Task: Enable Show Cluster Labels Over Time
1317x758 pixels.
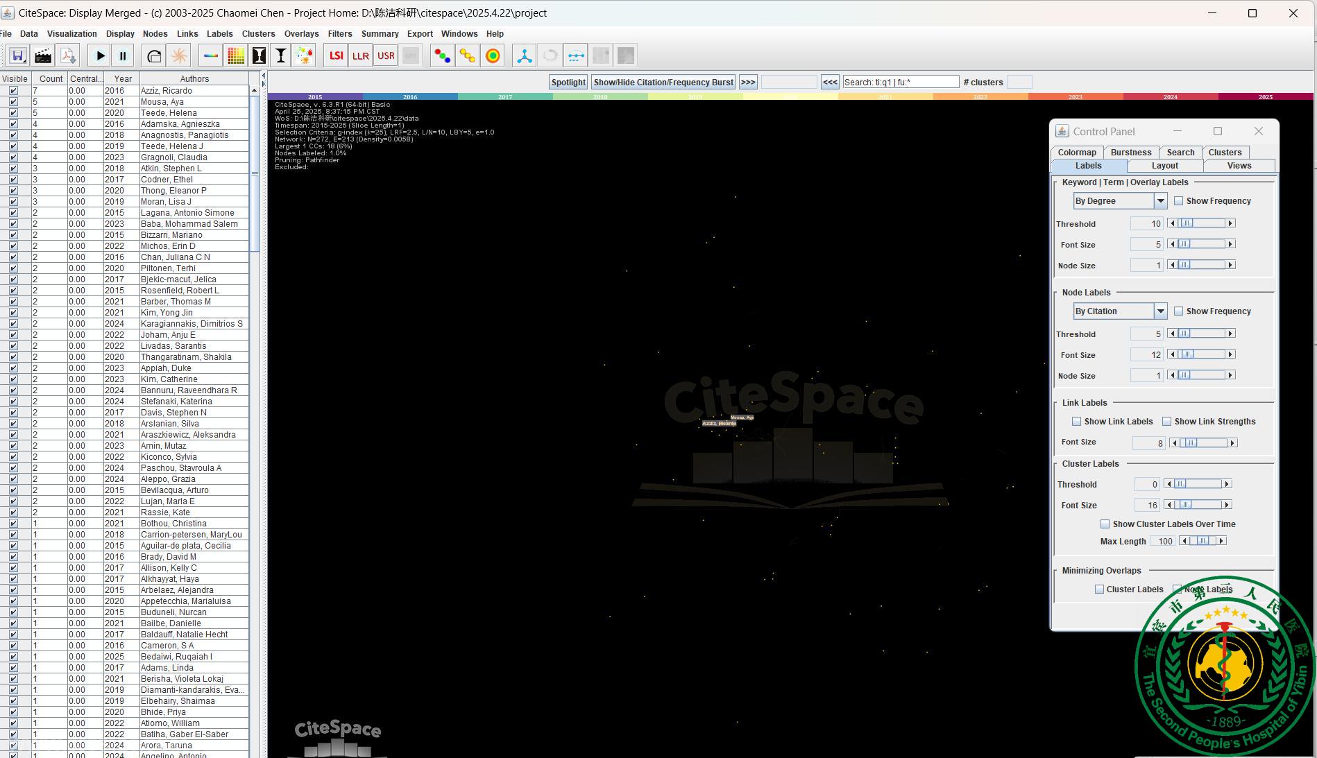Action: pos(1105,524)
